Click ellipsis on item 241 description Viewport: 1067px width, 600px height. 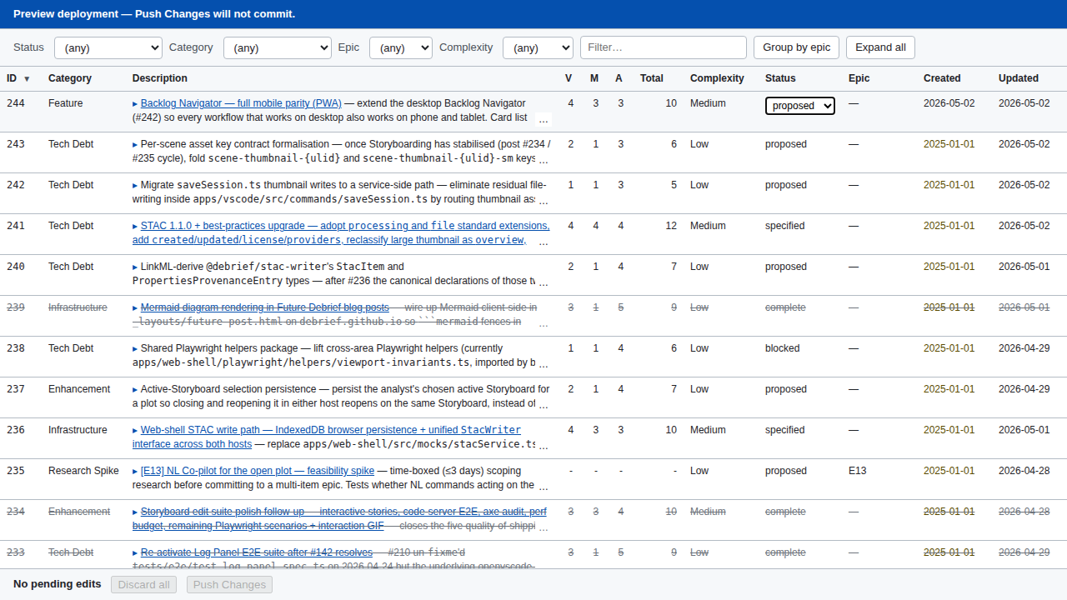coord(544,241)
